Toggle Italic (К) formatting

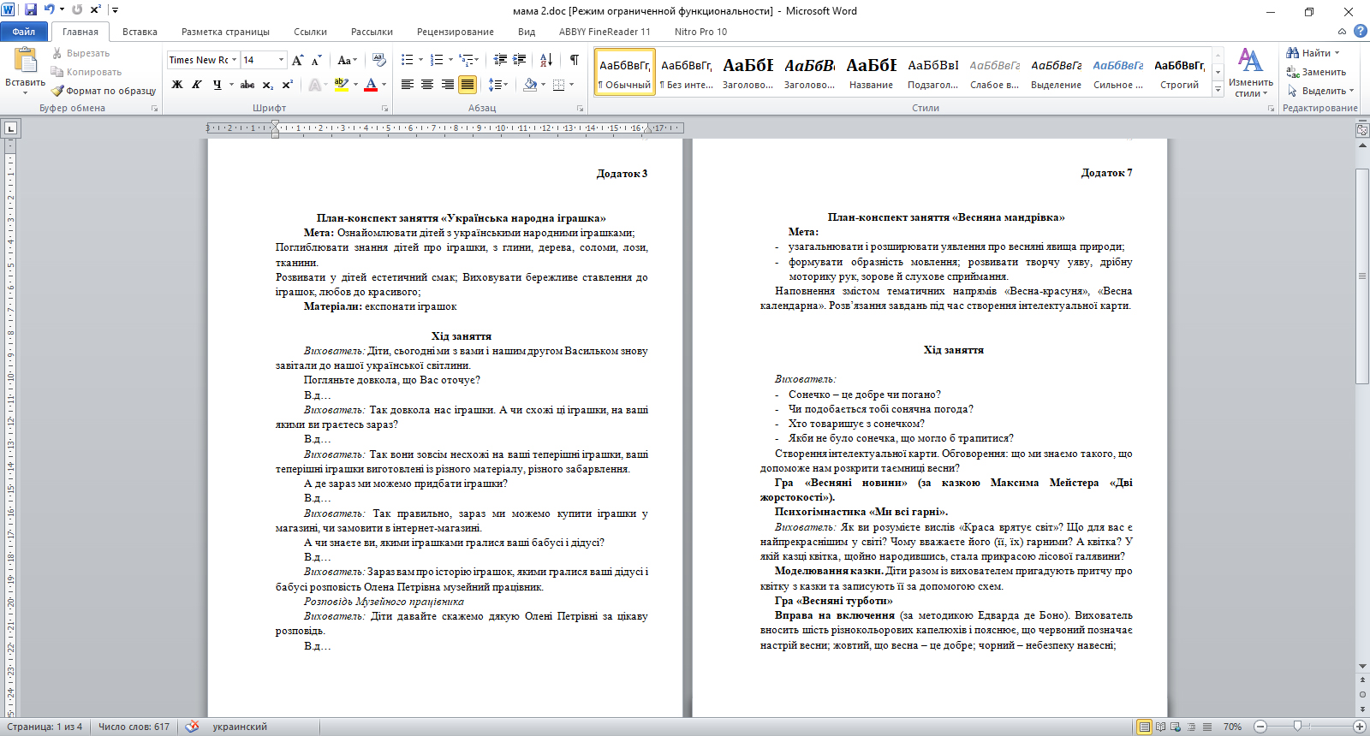coord(197,85)
